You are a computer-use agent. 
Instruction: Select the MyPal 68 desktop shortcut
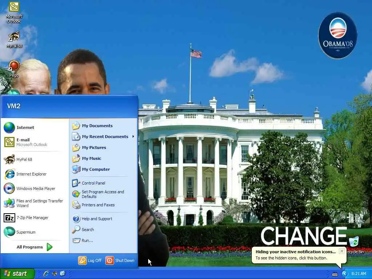[x=14, y=39]
